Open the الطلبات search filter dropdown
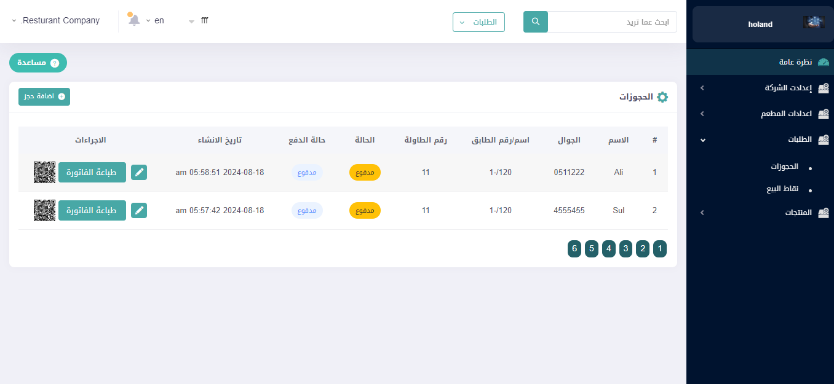 coord(479,22)
